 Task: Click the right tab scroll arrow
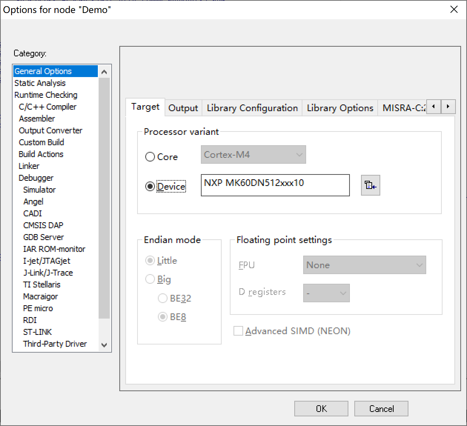point(448,107)
